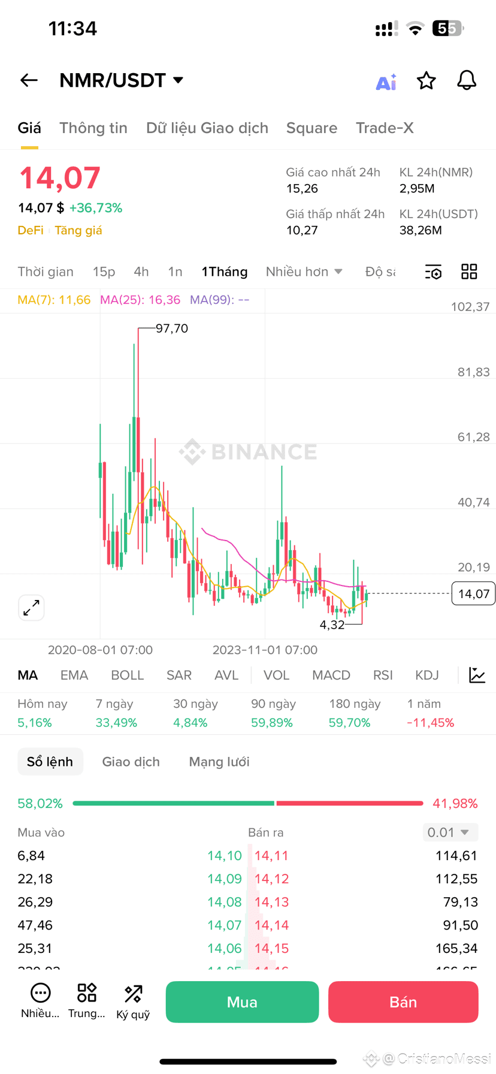Open the Square tab
Screen dimensions: 496x1074
[311, 128]
